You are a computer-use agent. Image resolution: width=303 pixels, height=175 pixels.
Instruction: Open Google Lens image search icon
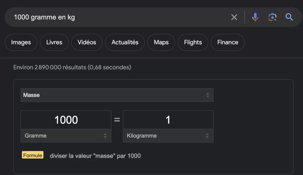tap(272, 17)
